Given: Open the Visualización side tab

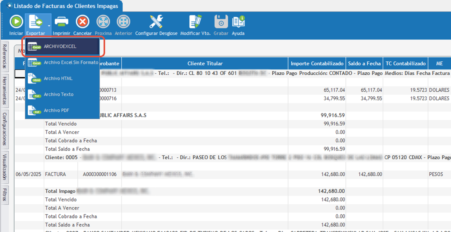Looking at the screenshot, I should tap(5, 167).
